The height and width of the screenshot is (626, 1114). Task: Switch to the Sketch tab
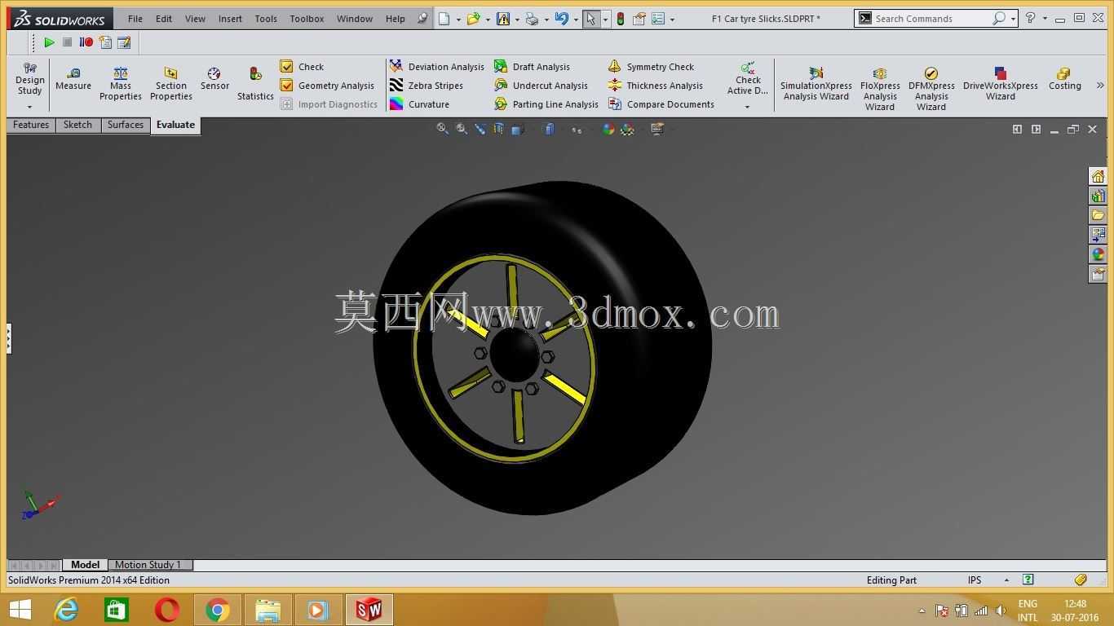[x=77, y=125]
